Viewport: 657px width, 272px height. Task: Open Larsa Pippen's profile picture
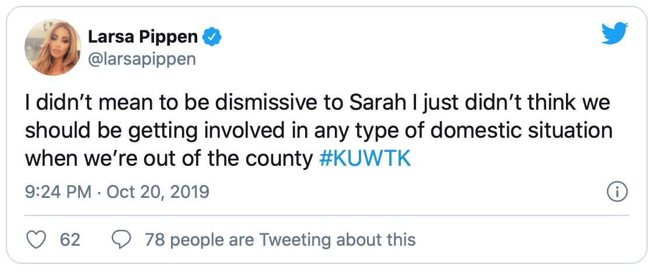pos(53,48)
